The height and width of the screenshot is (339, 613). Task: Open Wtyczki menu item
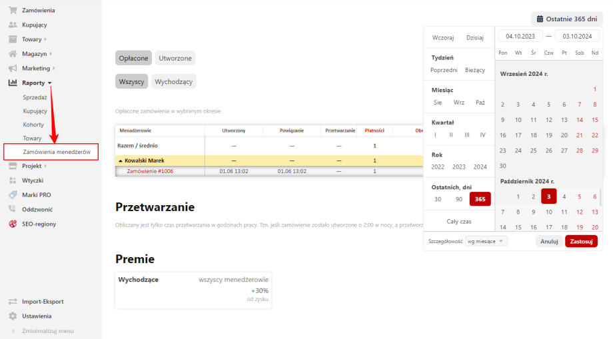click(x=33, y=180)
